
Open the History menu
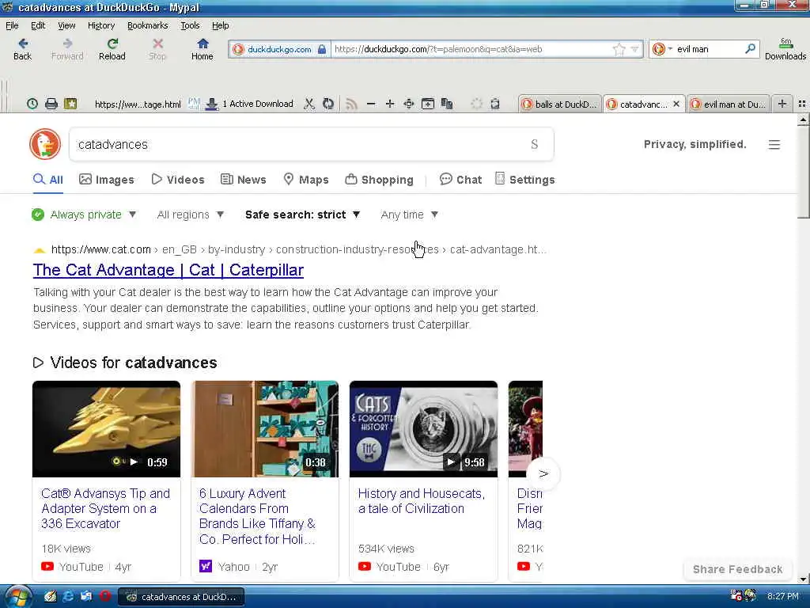pos(100,25)
